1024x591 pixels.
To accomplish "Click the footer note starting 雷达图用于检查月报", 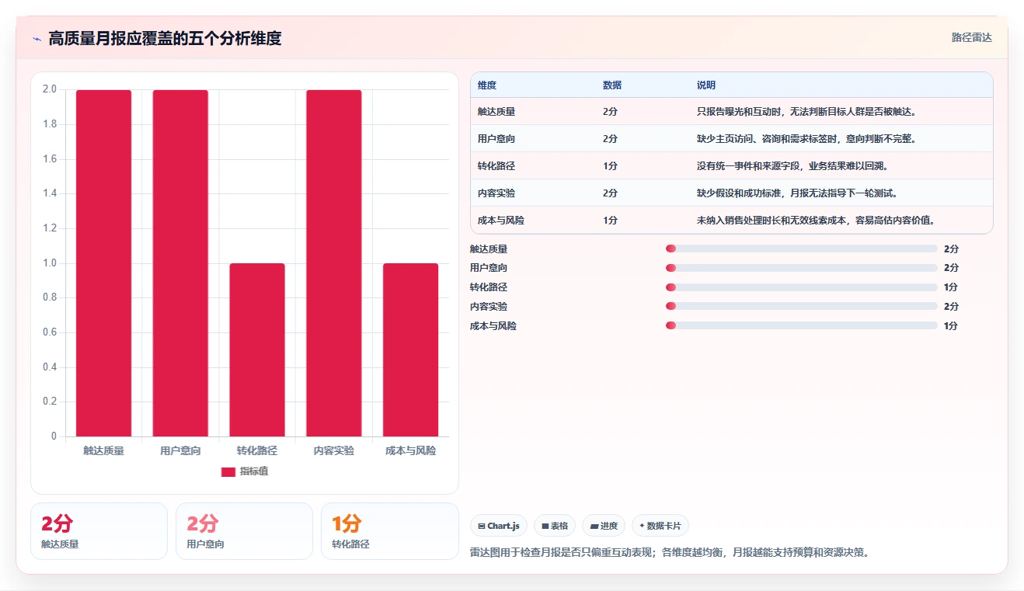I will point(672,553).
